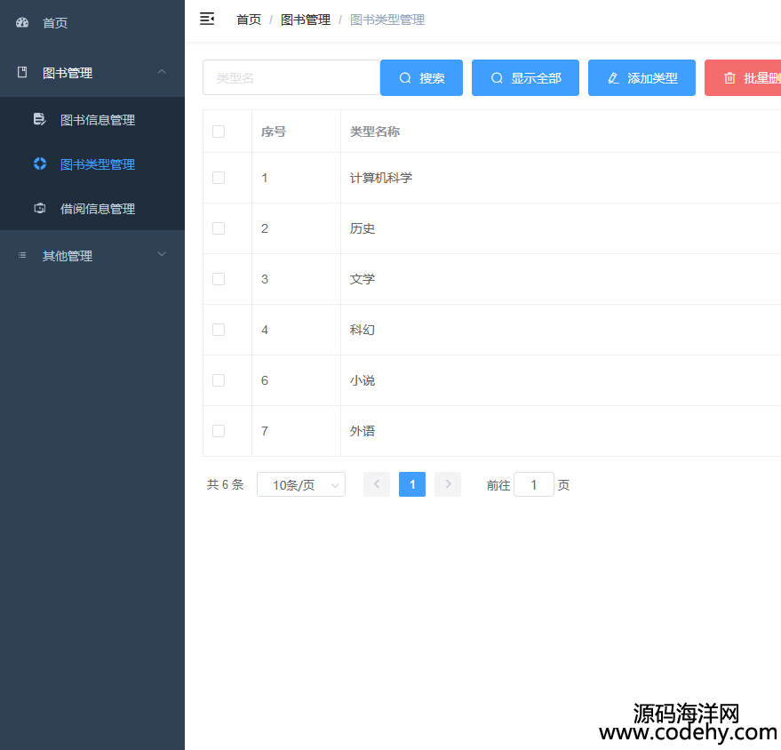The width and height of the screenshot is (781, 750).
Task: Click the 图书类型管理 circular icon
Action: point(39,164)
